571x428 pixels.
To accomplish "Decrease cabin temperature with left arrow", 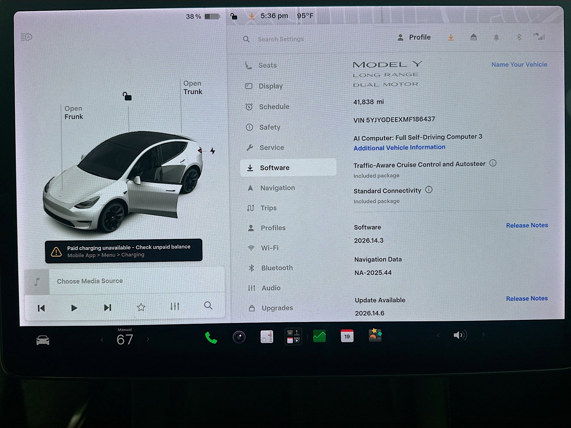I will point(102,339).
